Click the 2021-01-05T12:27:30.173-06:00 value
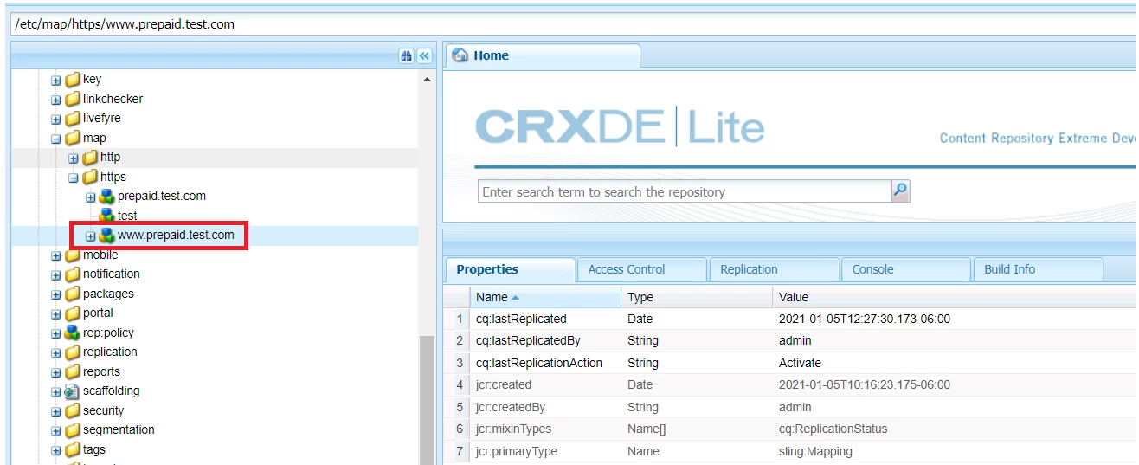 (x=865, y=319)
